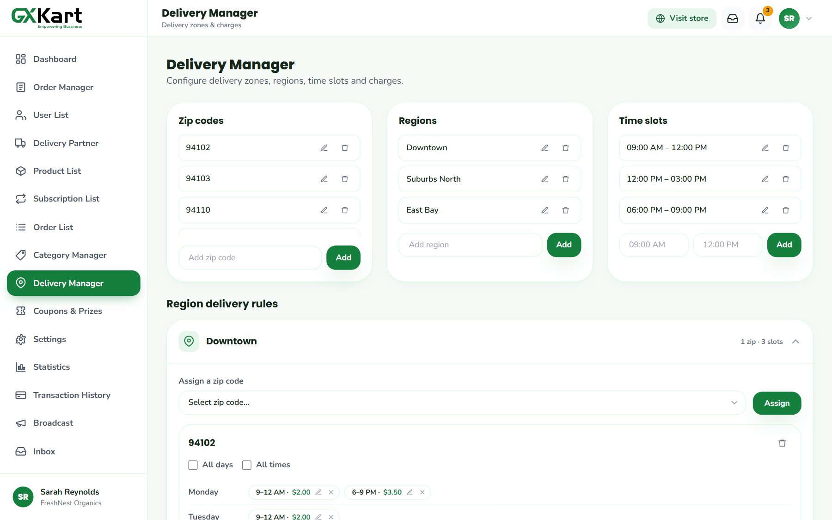832x520 pixels.
Task: Edit zip code 94102
Action: (324, 148)
